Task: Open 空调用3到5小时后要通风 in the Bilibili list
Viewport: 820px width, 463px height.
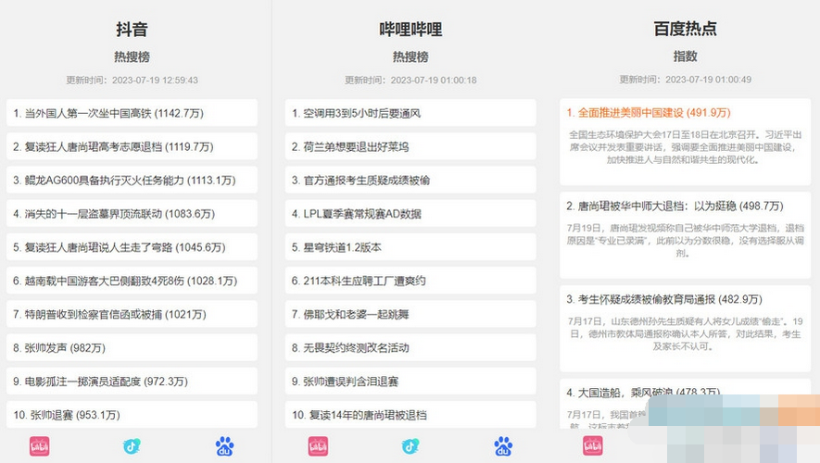Action: pos(410,113)
